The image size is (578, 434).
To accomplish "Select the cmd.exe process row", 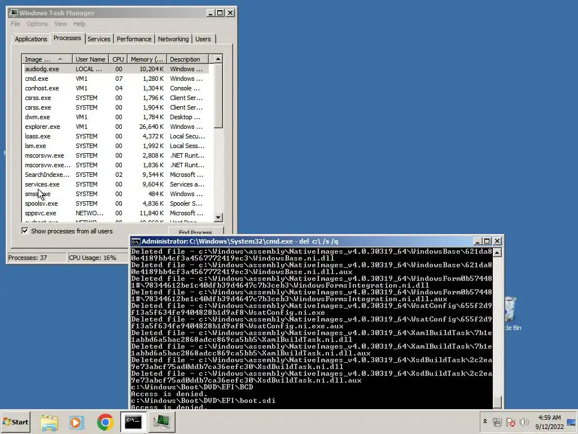I will tap(115, 79).
